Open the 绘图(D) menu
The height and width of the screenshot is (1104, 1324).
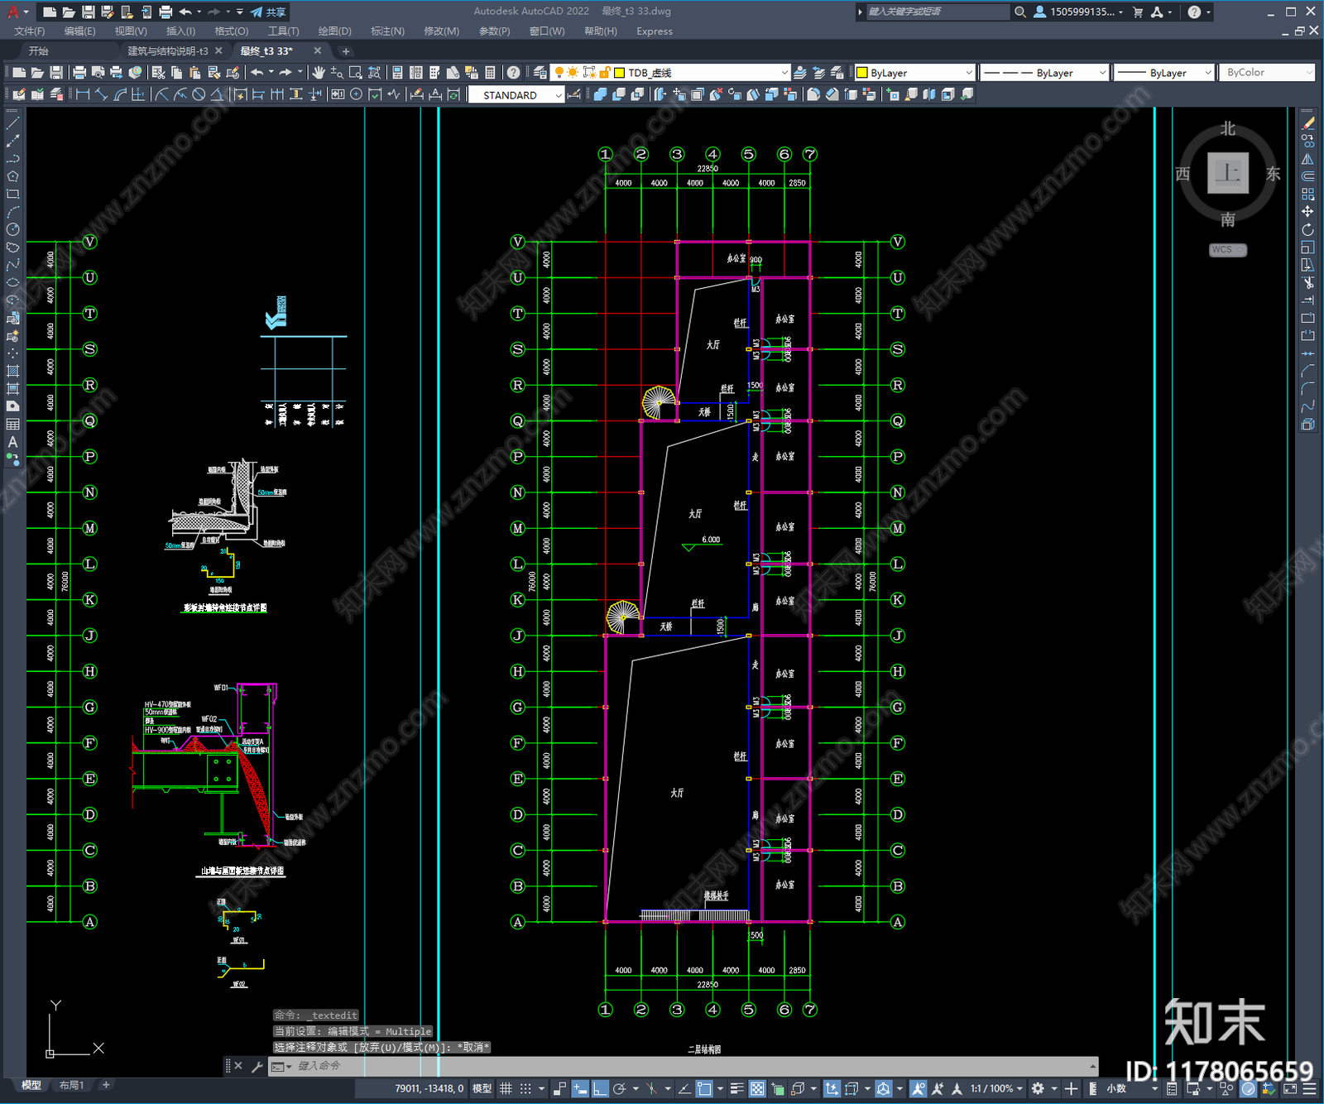[334, 31]
